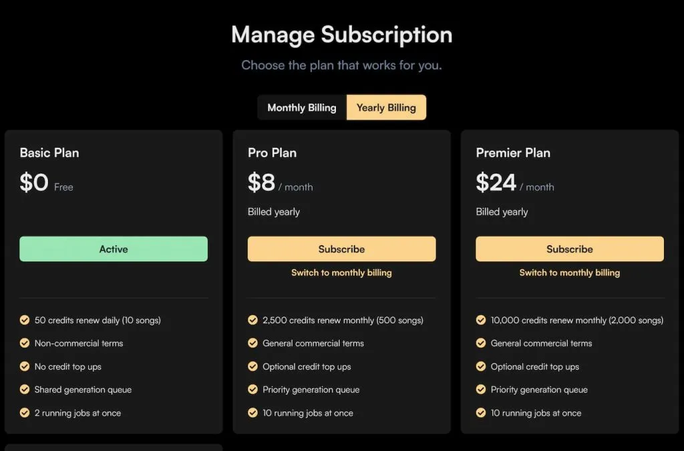This screenshot has width=684, height=451.
Task: Switch Premier Plan to monthly billing link
Action: pos(569,273)
